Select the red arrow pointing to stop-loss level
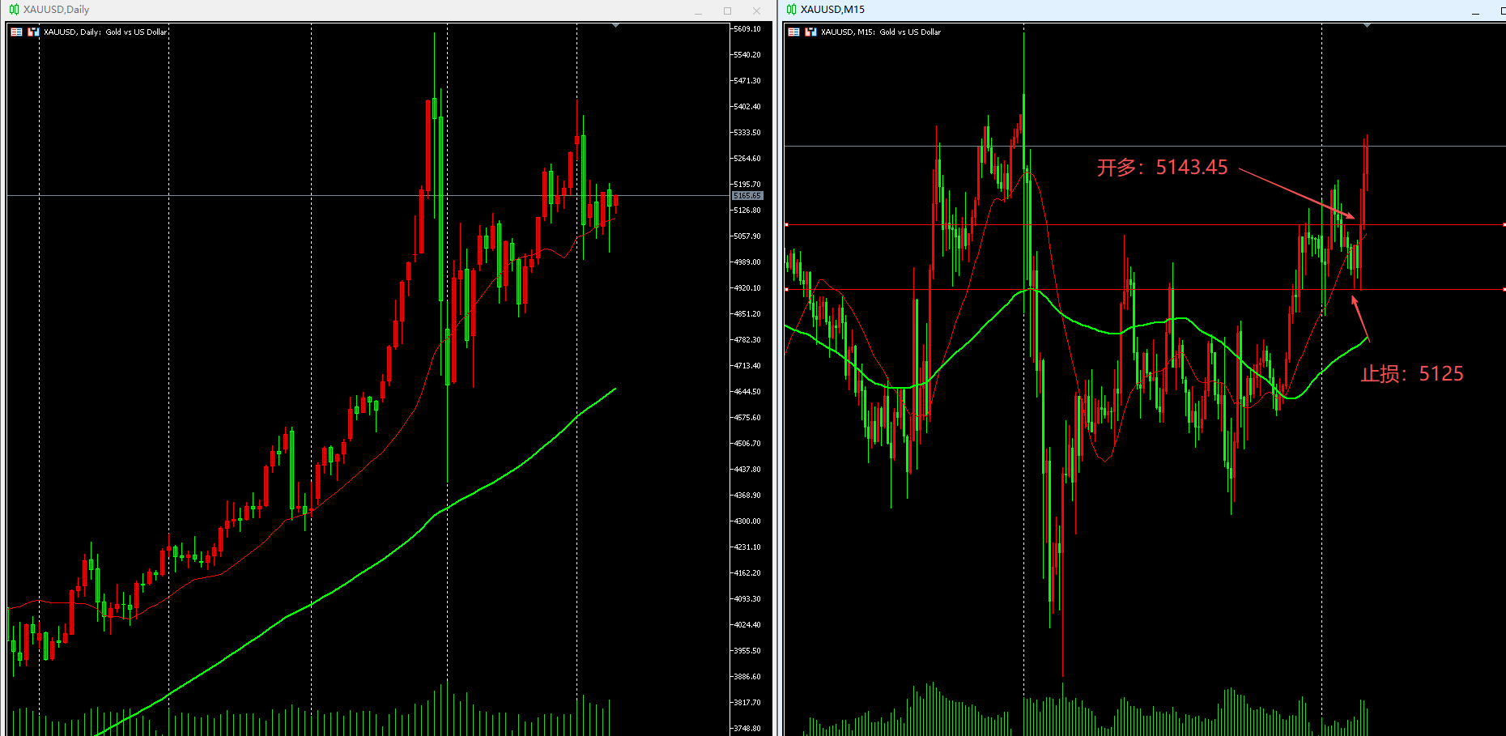1506x736 pixels. (1360, 317)
